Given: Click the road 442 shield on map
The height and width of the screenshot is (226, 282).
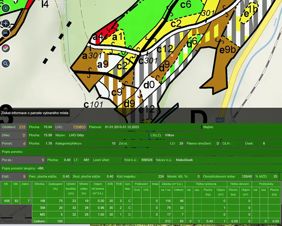Looking at the screenshot, I should pyautogui.click(x=220, y=120).
